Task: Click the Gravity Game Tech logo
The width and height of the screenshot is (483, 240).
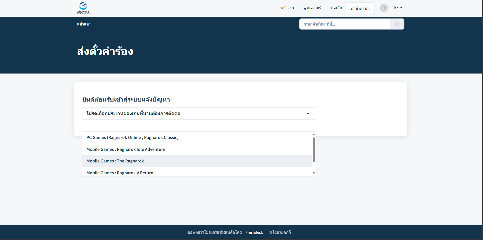Action: 83,8
